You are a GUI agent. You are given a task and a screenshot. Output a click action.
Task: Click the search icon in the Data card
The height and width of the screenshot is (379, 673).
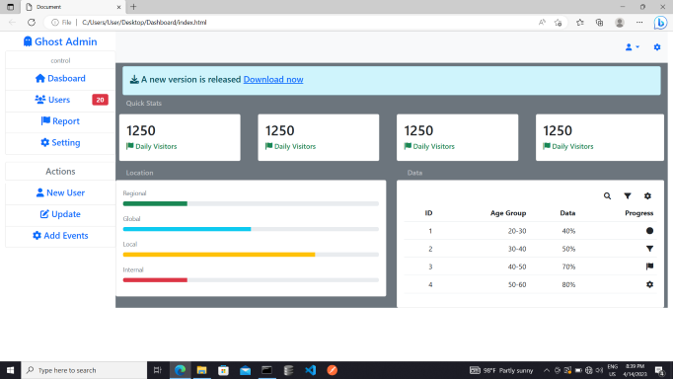coord(607,195)
